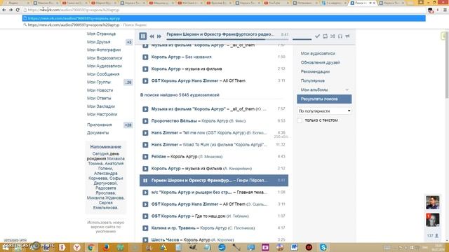Toggle repeat for the current track
Image resolution: width=449 pixels, height=252 pixels.
325,36
